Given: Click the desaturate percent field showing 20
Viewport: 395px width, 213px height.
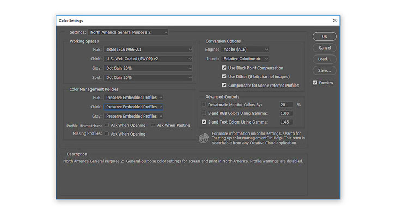Looking at the screenshot, I should tap(286, 105).
